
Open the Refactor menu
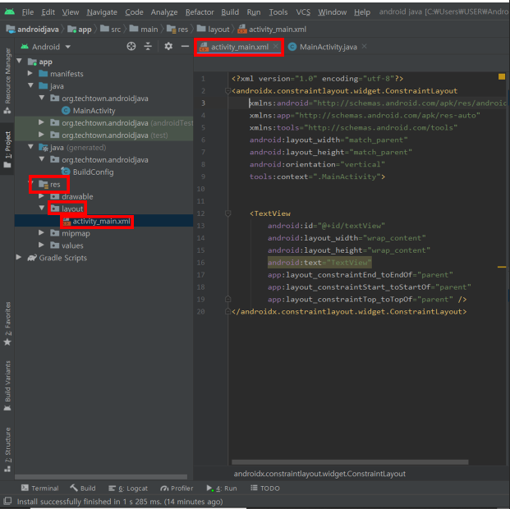point(200,12)
